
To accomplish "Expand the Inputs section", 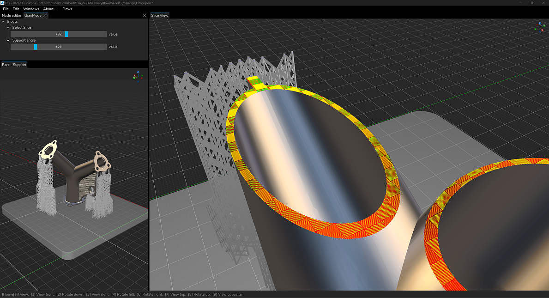I will click(3, 21).
